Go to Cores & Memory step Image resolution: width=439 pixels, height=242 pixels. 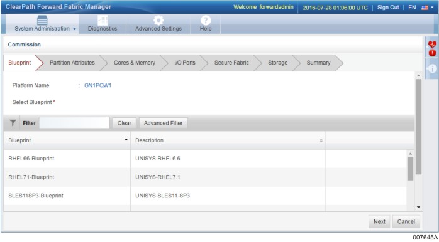coord(135,63)
